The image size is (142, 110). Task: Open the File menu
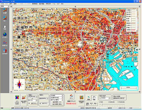pyautogui.click(x=2, y=4)
